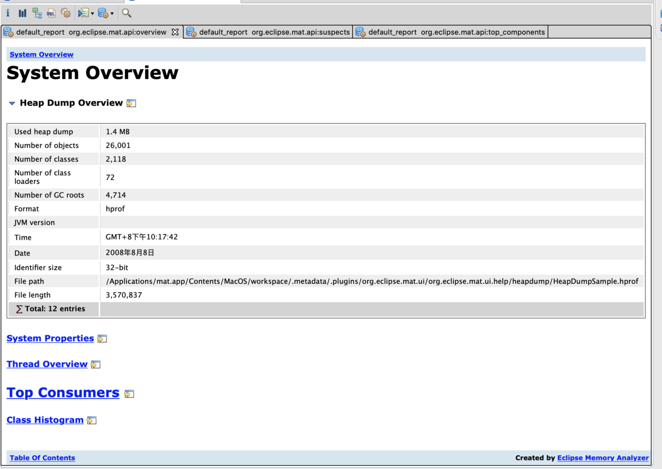Open the System Properties link
Image resolution: width=662 pixels, height=469 pixels.
pos(50,338)
